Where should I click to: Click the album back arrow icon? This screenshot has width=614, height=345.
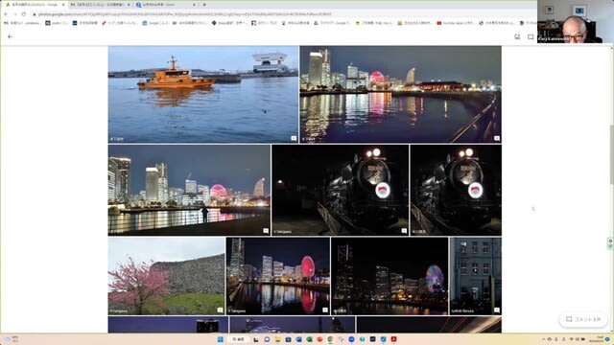(x=11, y=36)
